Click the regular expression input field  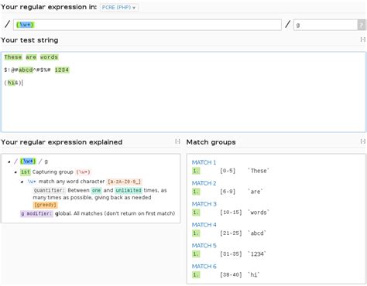click(x=147, y=25)
